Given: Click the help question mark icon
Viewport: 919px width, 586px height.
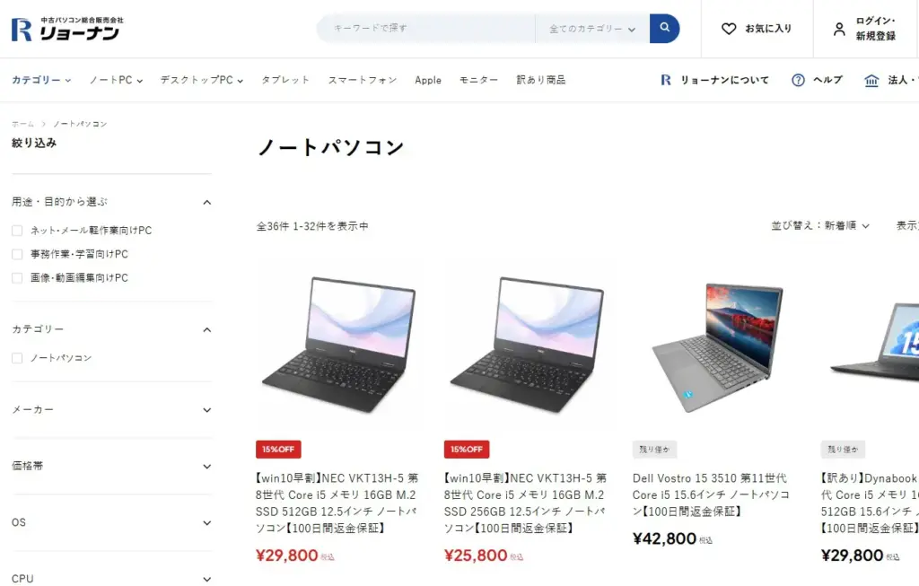Looking at the screenshot, I should click(798, 80).
